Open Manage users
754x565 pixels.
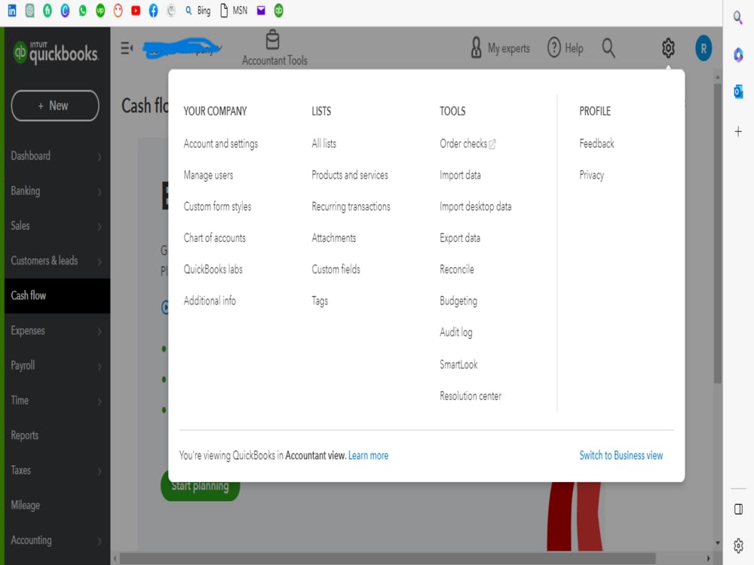[208, 176]
